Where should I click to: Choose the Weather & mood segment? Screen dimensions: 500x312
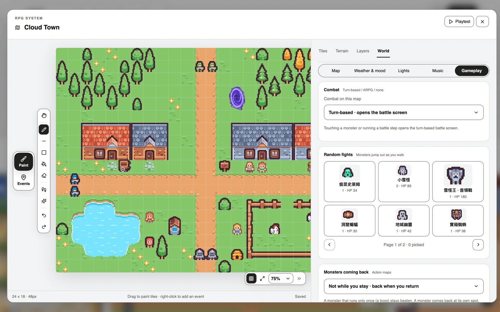tap(370, 71)
